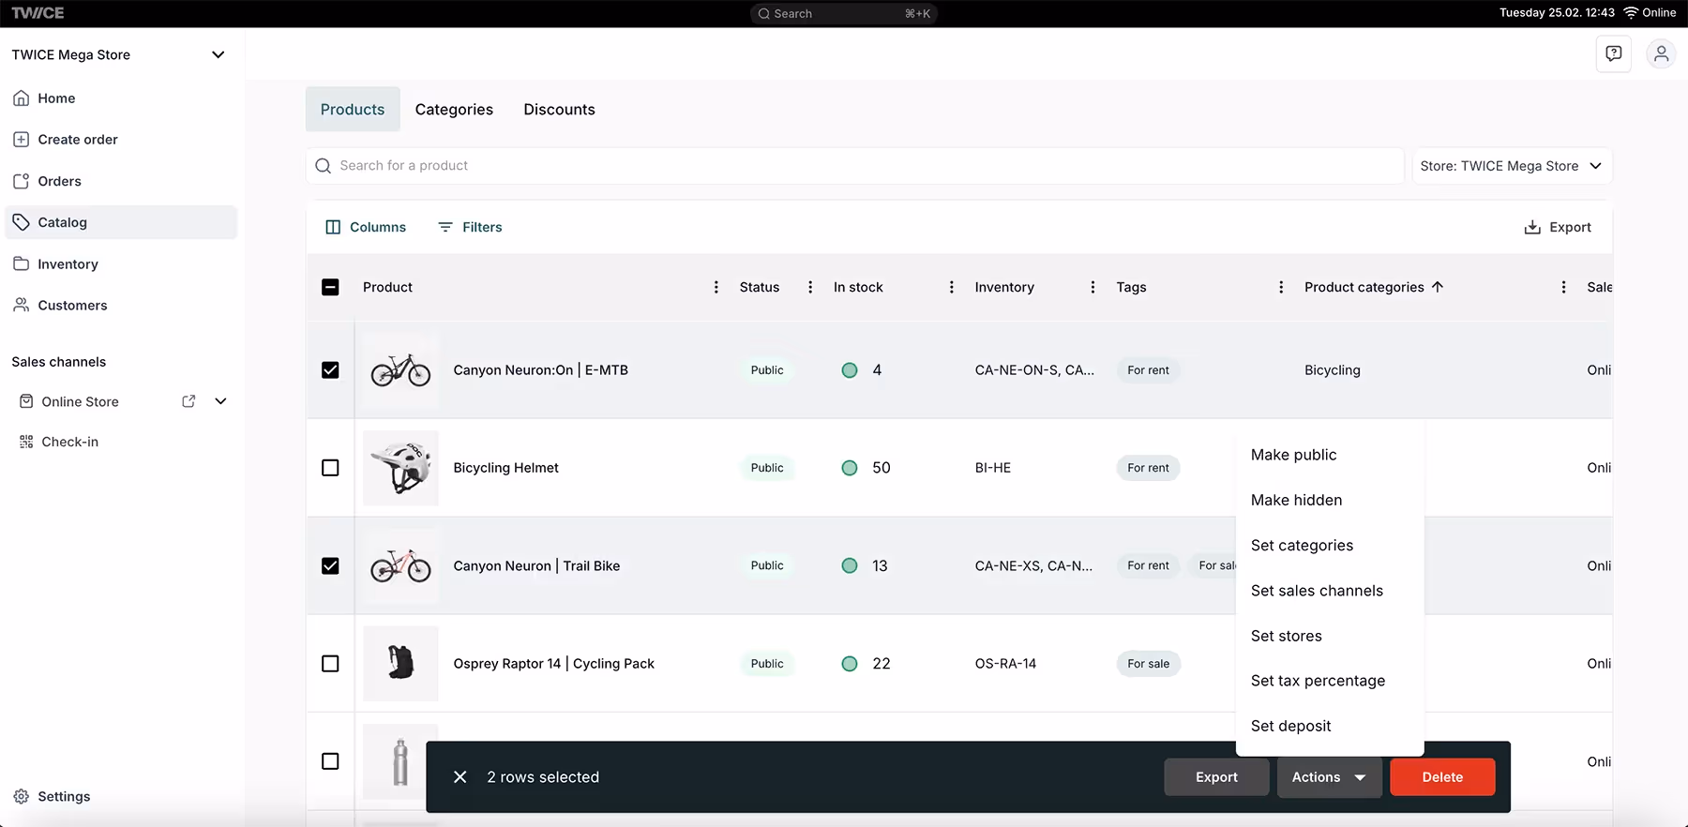Click the Online Store bag icon

point(26,401)
